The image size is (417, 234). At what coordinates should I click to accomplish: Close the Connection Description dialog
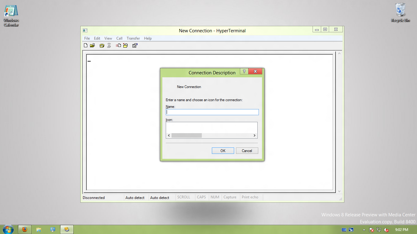255,71
